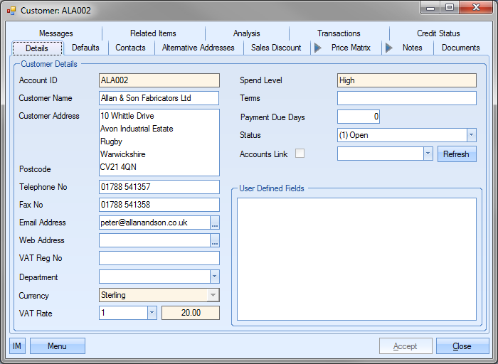This screenshot has height=364, width=498.
Task: Switch to the Contacts tab
Action: coord(130,48)
